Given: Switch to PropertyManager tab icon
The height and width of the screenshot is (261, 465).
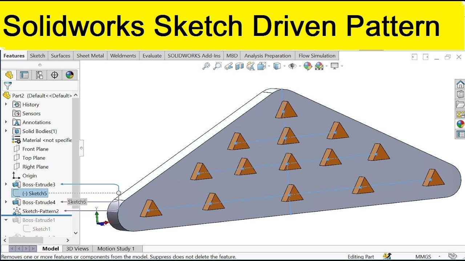Looking at the screenshot, I should tap(24, 75).
